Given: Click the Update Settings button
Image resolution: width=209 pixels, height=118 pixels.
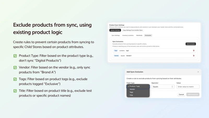Looking at the screenshot, I should click(x=115, y=30).
